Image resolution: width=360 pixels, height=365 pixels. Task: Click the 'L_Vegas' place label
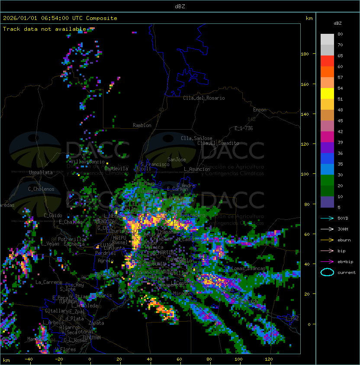[50, 244]
